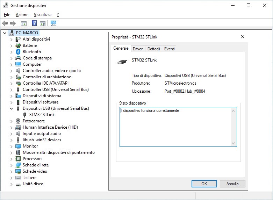
Task: Switch to the Driver tab
Action: pyautogui.click(x=137, y=49)
